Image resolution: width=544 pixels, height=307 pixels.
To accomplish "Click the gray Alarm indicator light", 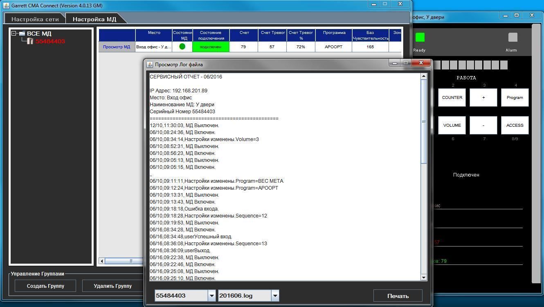I will pyautogui.click(x=513, y=38).
